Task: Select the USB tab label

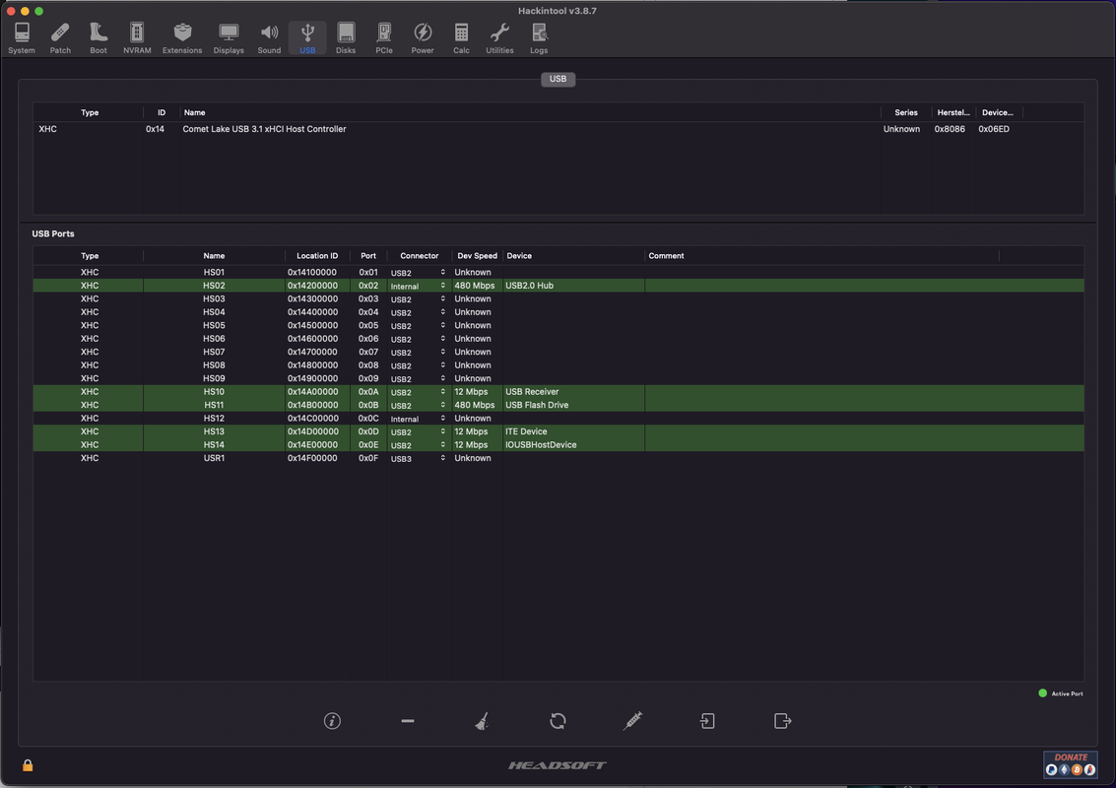Action: (558, 79)
